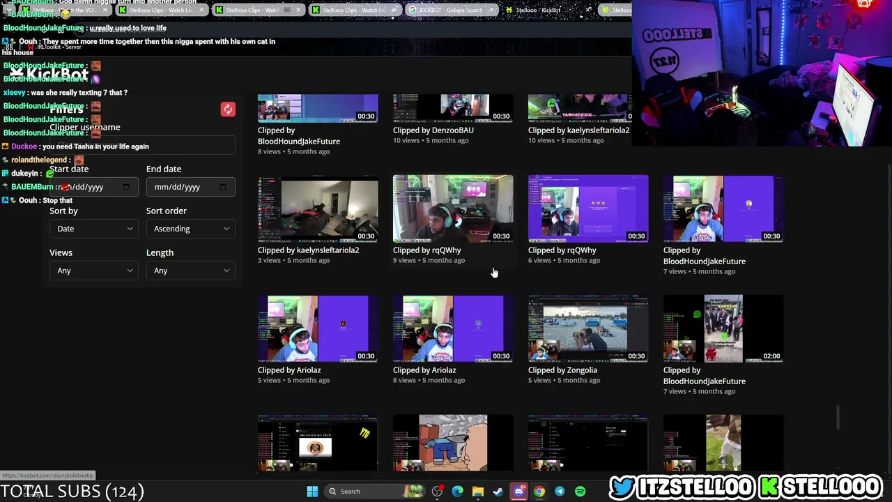Switch to the KICKBOT - Google Search tab
Viewport: 892px width, 502px height.
[x=452, y=10]
